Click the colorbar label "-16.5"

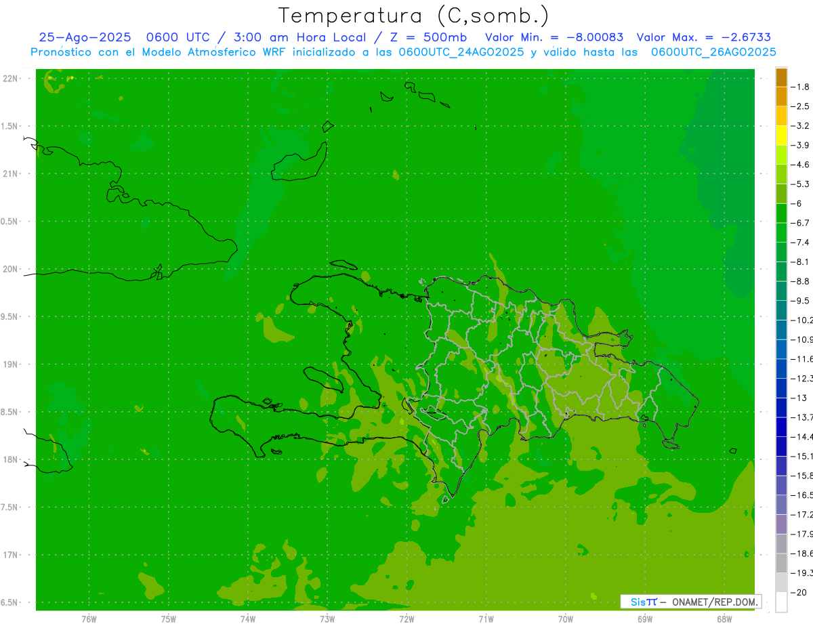[x=801, y=495]
